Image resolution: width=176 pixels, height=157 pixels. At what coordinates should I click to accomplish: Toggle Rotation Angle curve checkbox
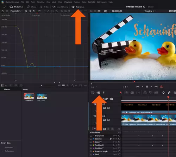(x=91, y=151)
